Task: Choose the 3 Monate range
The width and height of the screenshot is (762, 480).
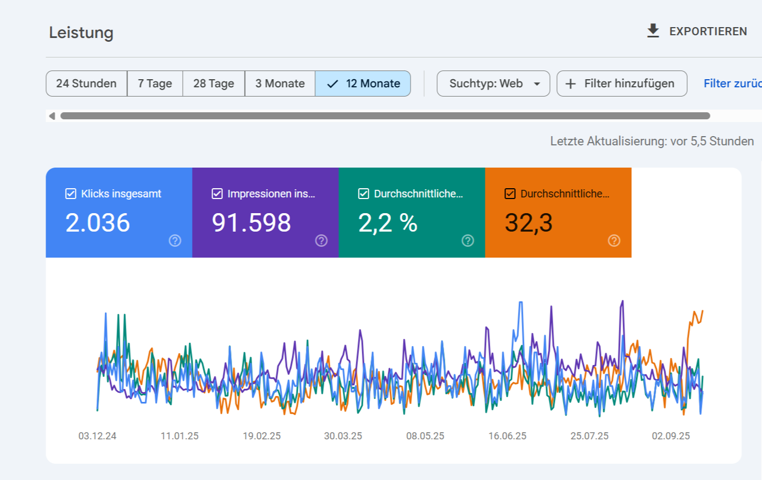Action: 280,84
